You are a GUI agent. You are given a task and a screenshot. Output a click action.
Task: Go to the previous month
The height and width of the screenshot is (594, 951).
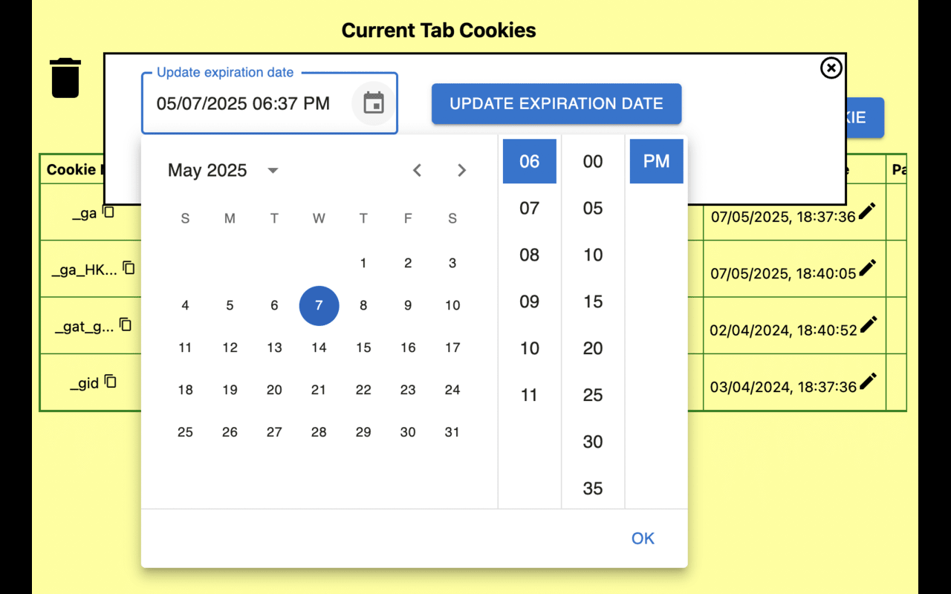point(417,170)
